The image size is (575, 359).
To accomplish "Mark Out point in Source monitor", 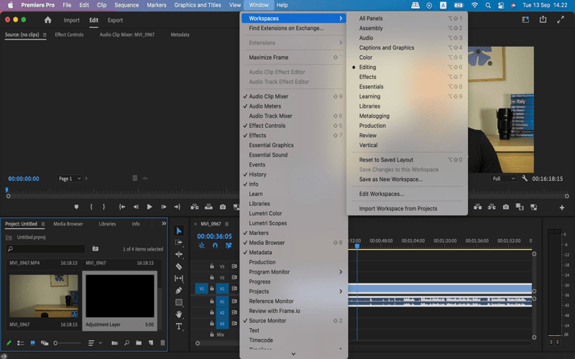I will [x=103, y=207].
